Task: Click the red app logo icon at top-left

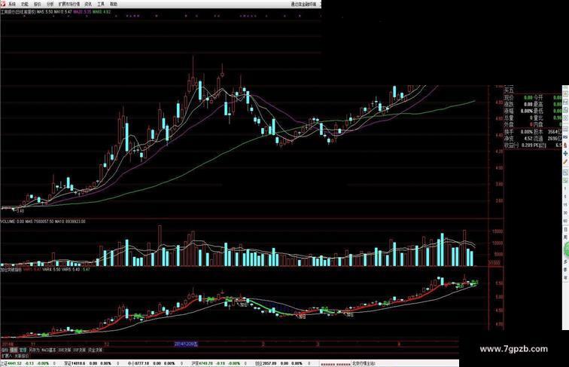Action: click(x=3, y=4)
